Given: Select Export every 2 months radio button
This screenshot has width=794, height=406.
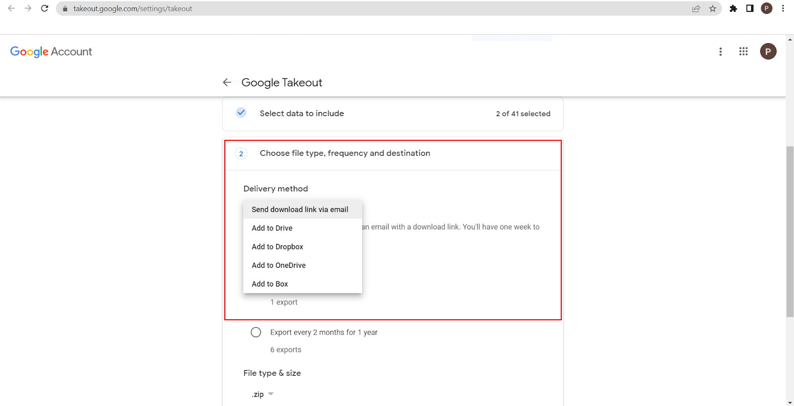Looking at the screenshot, I should pos(256,332).
